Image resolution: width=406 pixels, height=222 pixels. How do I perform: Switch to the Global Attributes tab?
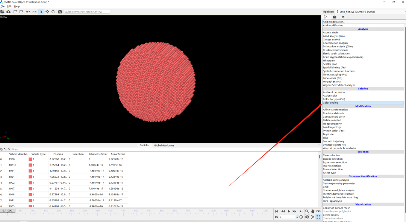tap(164, 145)
